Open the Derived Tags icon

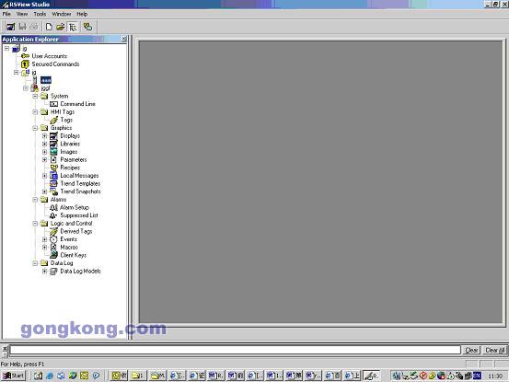54,231
